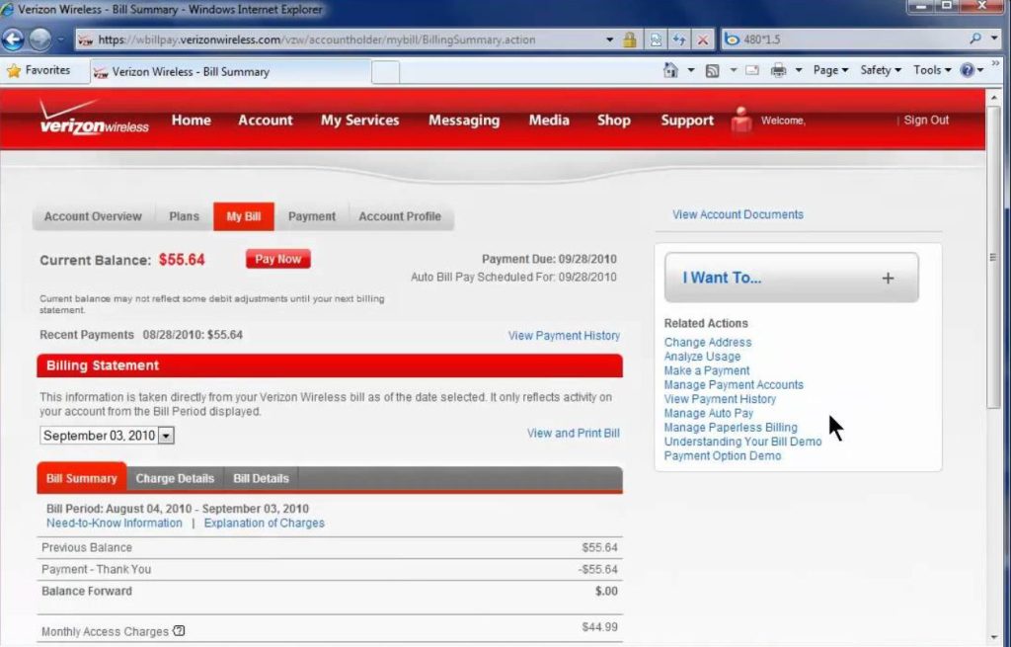
Task: Open the Safety dropdown menu
Action: 881,70
